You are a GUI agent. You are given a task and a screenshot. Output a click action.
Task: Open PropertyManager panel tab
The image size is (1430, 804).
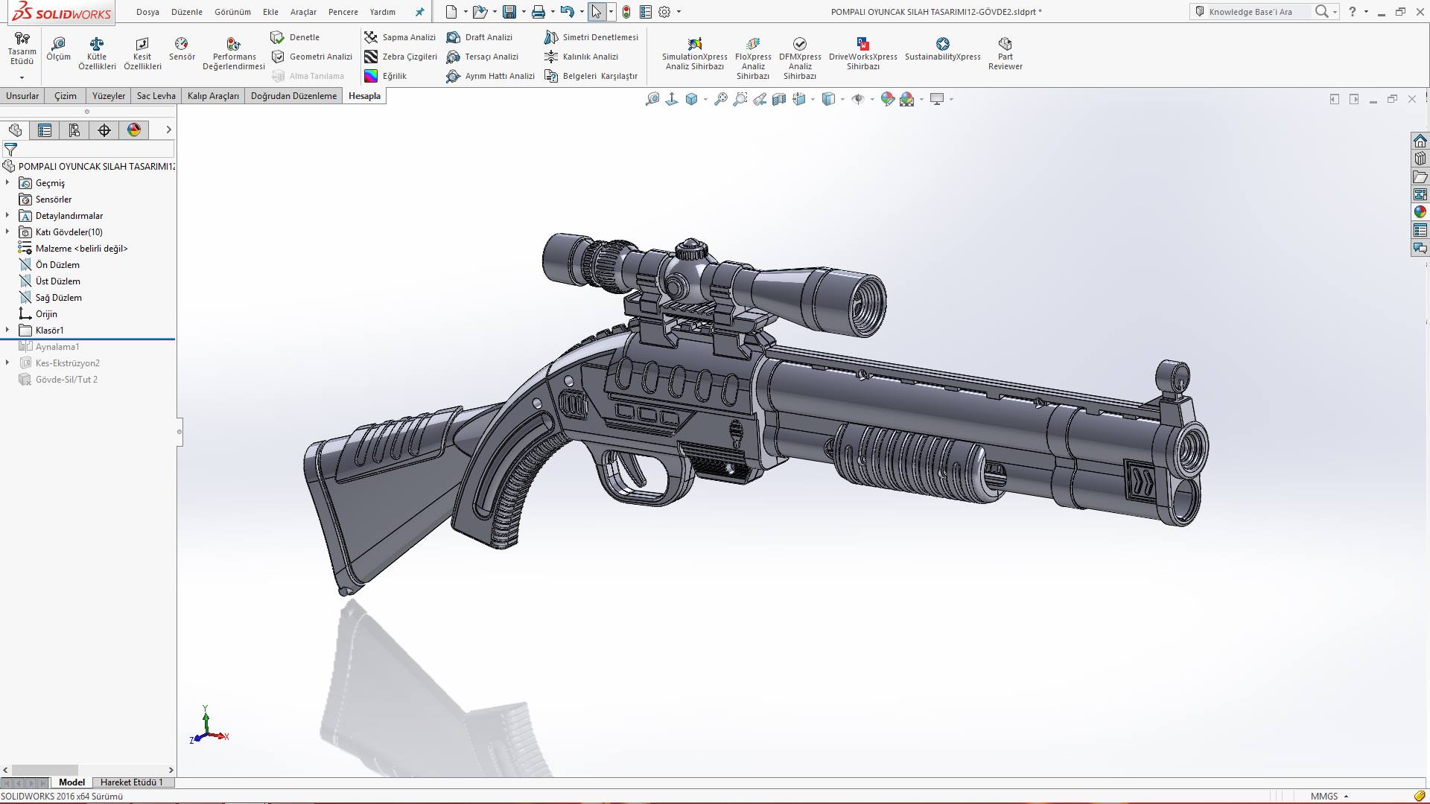pos(45,130)
